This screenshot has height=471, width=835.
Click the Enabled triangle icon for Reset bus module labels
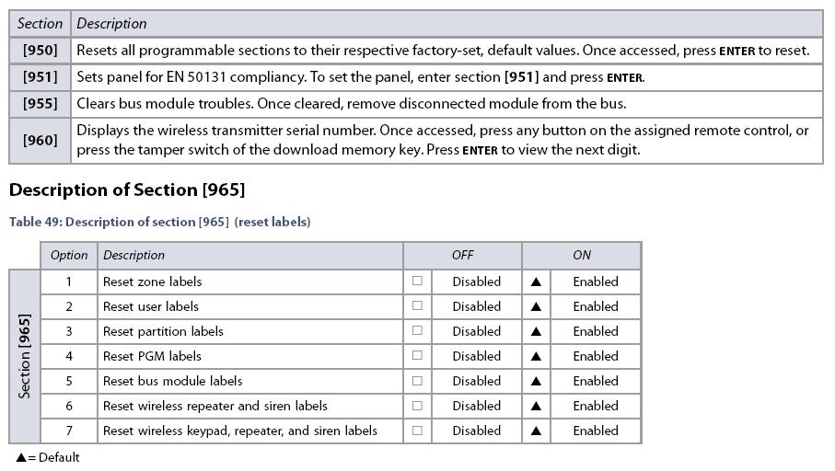536,381
